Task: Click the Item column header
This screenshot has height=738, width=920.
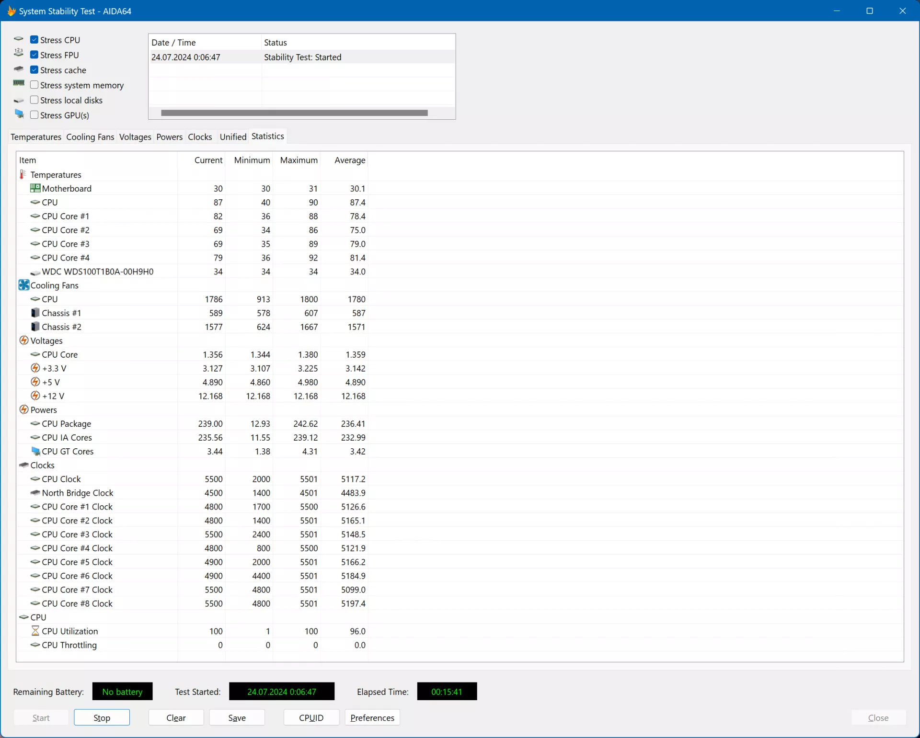Action: (x=97, y=160)
